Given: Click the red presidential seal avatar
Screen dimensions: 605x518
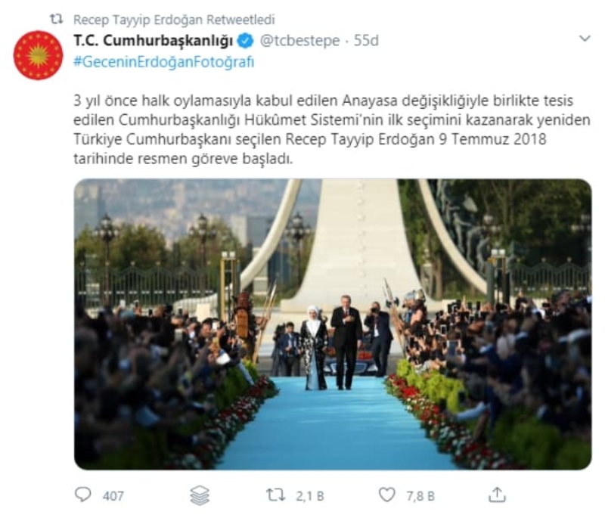Looking at the screenshot, I should click(x=39, y=55).
